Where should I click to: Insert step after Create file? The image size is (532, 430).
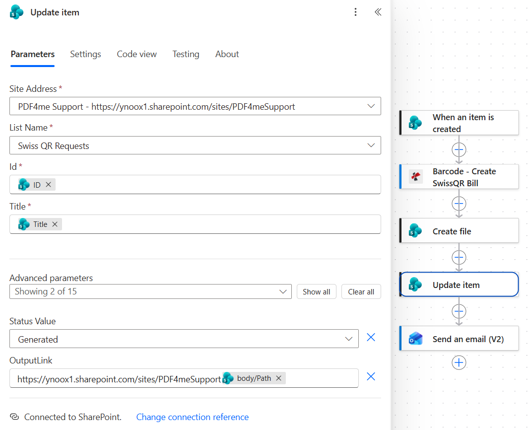coord(459,258)
